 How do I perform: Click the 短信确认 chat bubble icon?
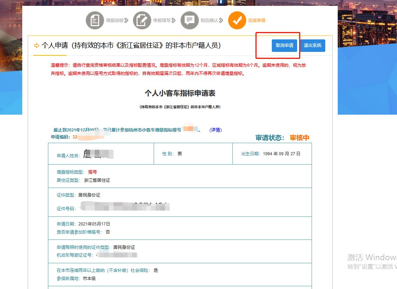(190, 20)
